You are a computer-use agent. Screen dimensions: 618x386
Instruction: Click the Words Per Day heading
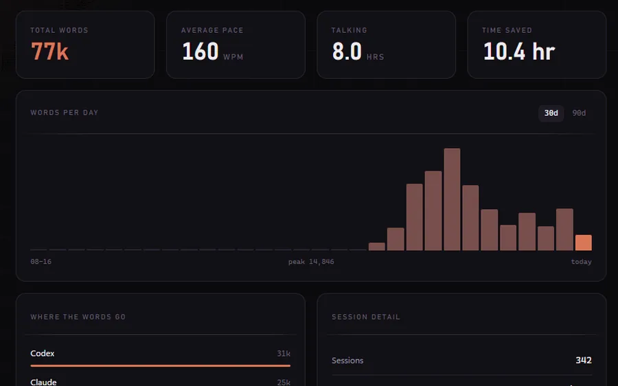[x=65, y=112]
